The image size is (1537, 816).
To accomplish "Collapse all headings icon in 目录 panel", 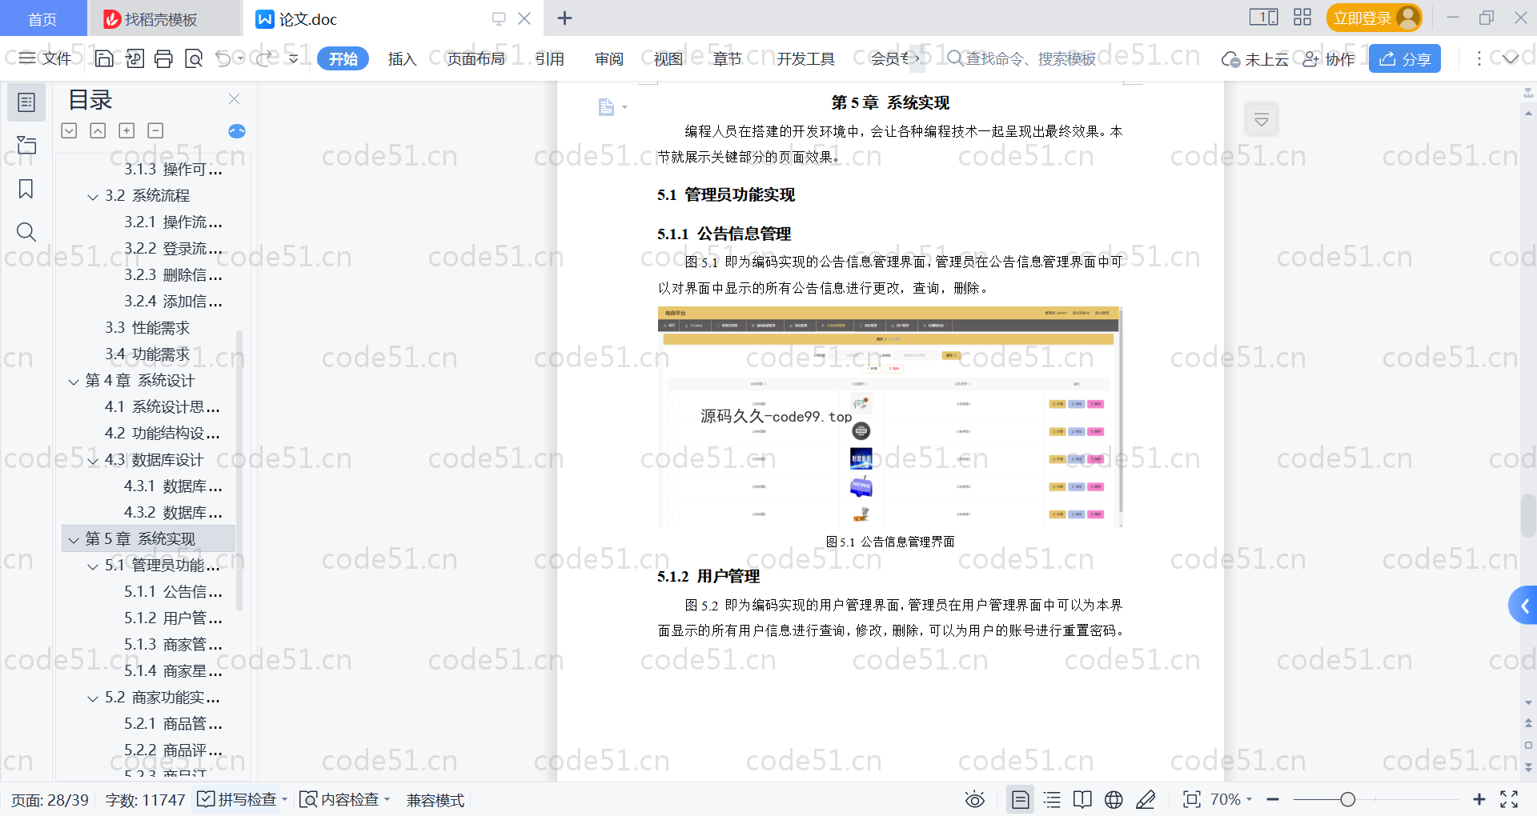I will point(98,130).
